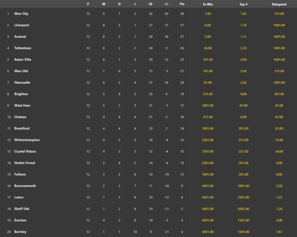The height and width of the screenshot is (237, 297).
Task: Select Tottenham To Win odds 26.00
Action: [208, 48]
